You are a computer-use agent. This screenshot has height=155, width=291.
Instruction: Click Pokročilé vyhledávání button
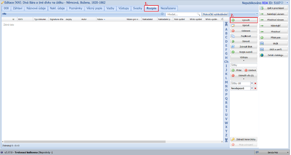[x=215, y=14]
